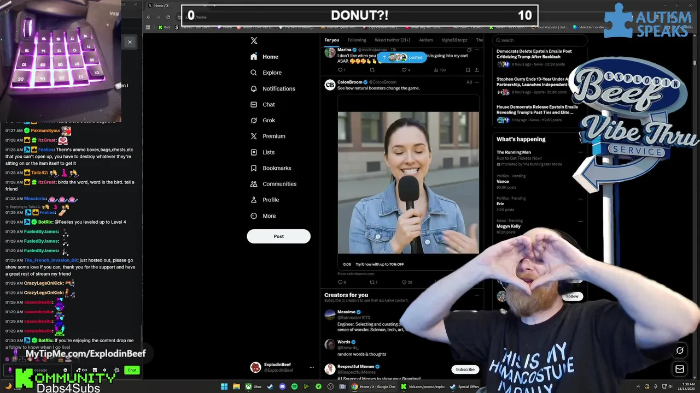Image resolution: width=700 pixels, height=393 pixels.
Task: Repost the ColonBroom ad post
Action: click(x=374, y=282)
